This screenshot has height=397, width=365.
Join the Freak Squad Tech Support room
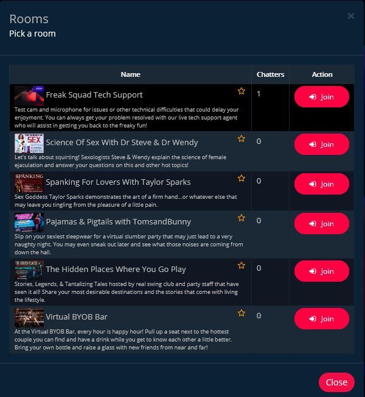[322, 97]
